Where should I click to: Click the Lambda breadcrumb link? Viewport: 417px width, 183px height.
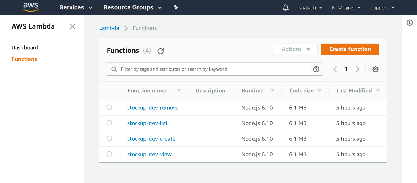[109, 28]
